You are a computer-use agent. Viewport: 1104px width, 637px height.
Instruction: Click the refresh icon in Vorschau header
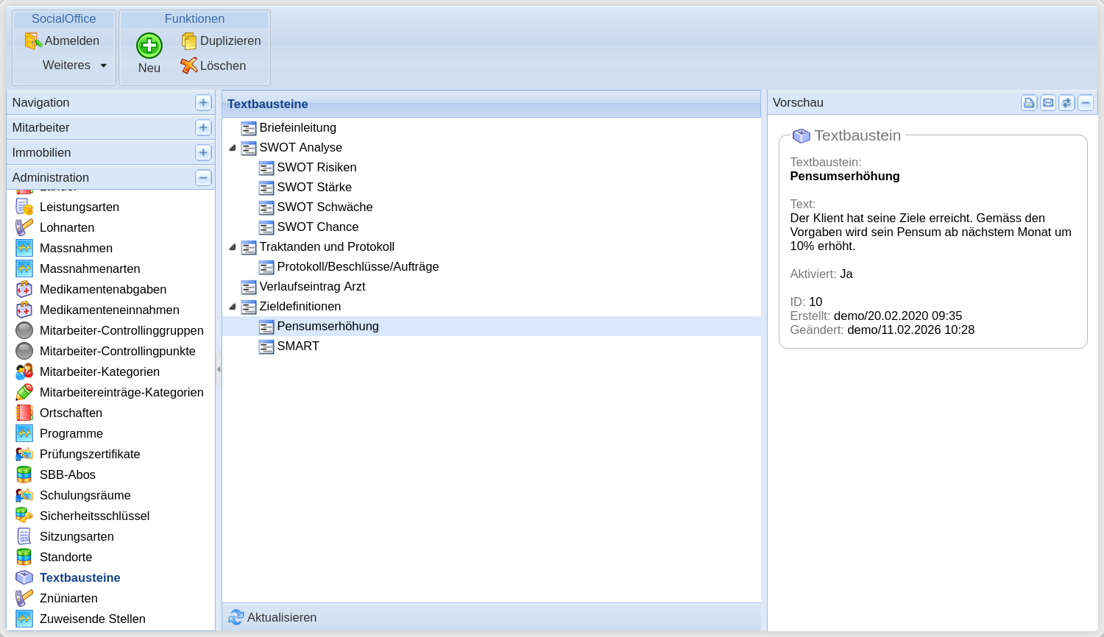[x=1066, y=103]
